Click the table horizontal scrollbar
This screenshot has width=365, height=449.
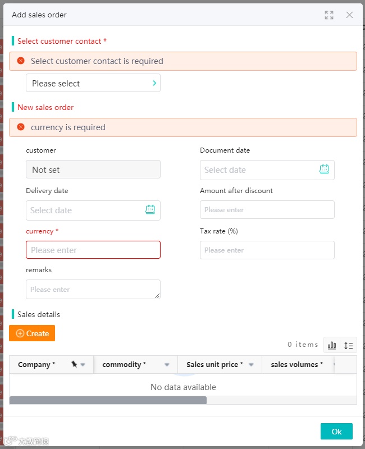pos(108,400)
